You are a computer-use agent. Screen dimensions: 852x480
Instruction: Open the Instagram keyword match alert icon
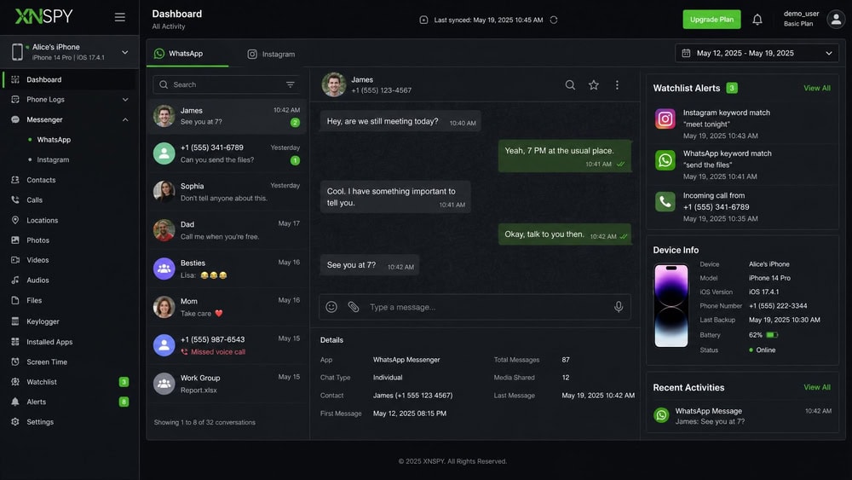665,119
